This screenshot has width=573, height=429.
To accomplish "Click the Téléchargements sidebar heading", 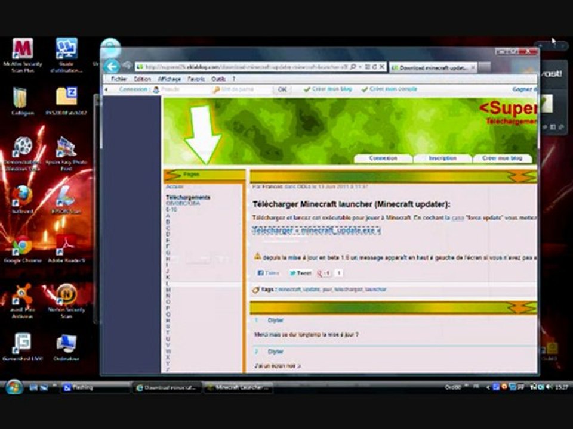I will [x=188, y=197].
